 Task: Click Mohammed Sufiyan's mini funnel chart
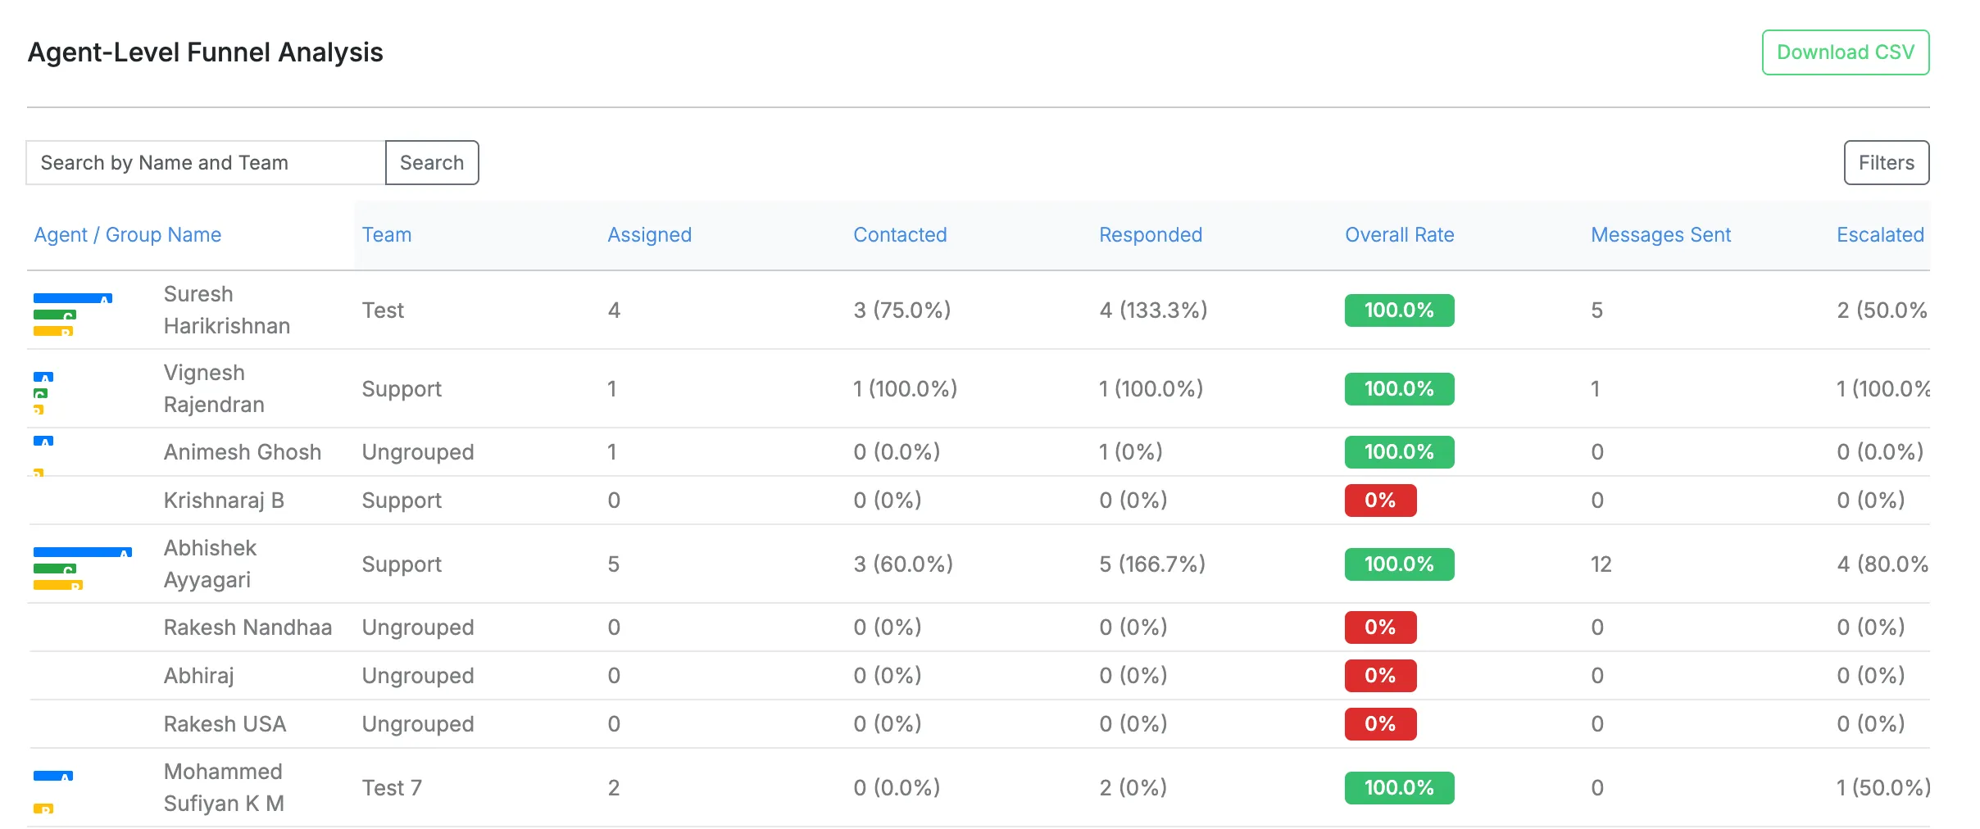click(x=53, y=791)
